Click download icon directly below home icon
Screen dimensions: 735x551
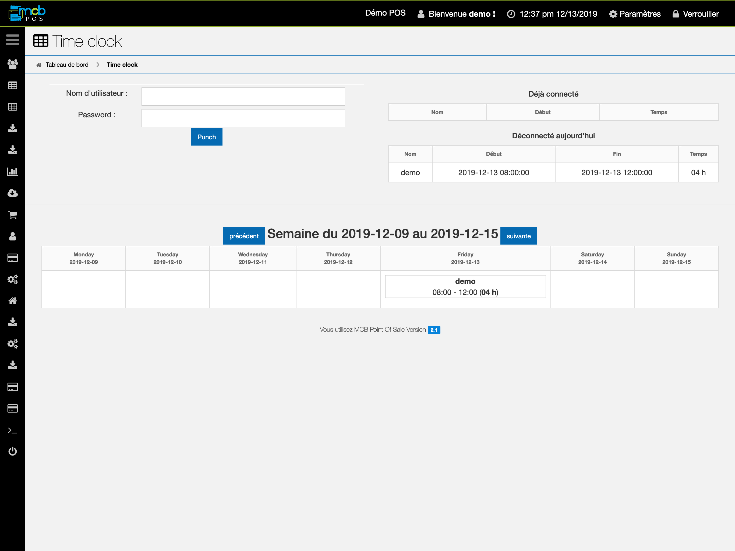click(x=13, y=322)
